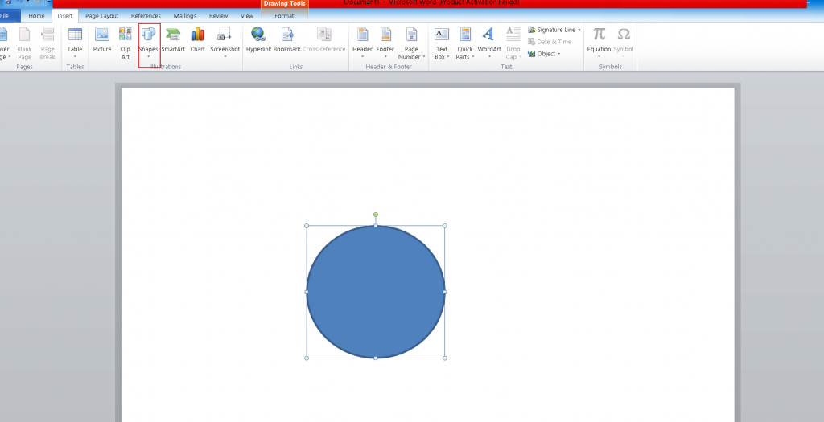Screen dimensions: 824x422
Task: Switch to the Home tab
Action: pos(36,16)
